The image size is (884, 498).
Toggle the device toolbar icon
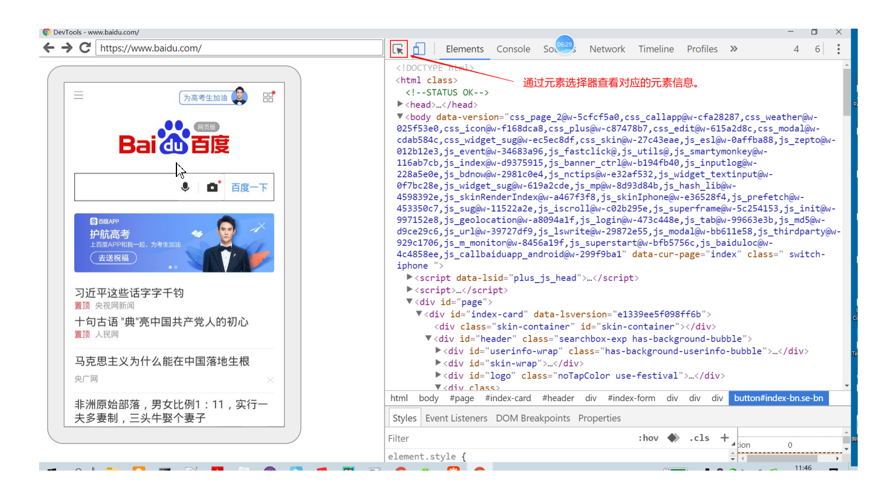pos(419,49)
